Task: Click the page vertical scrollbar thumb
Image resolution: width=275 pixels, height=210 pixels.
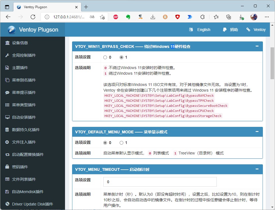Action: [272, 63]
